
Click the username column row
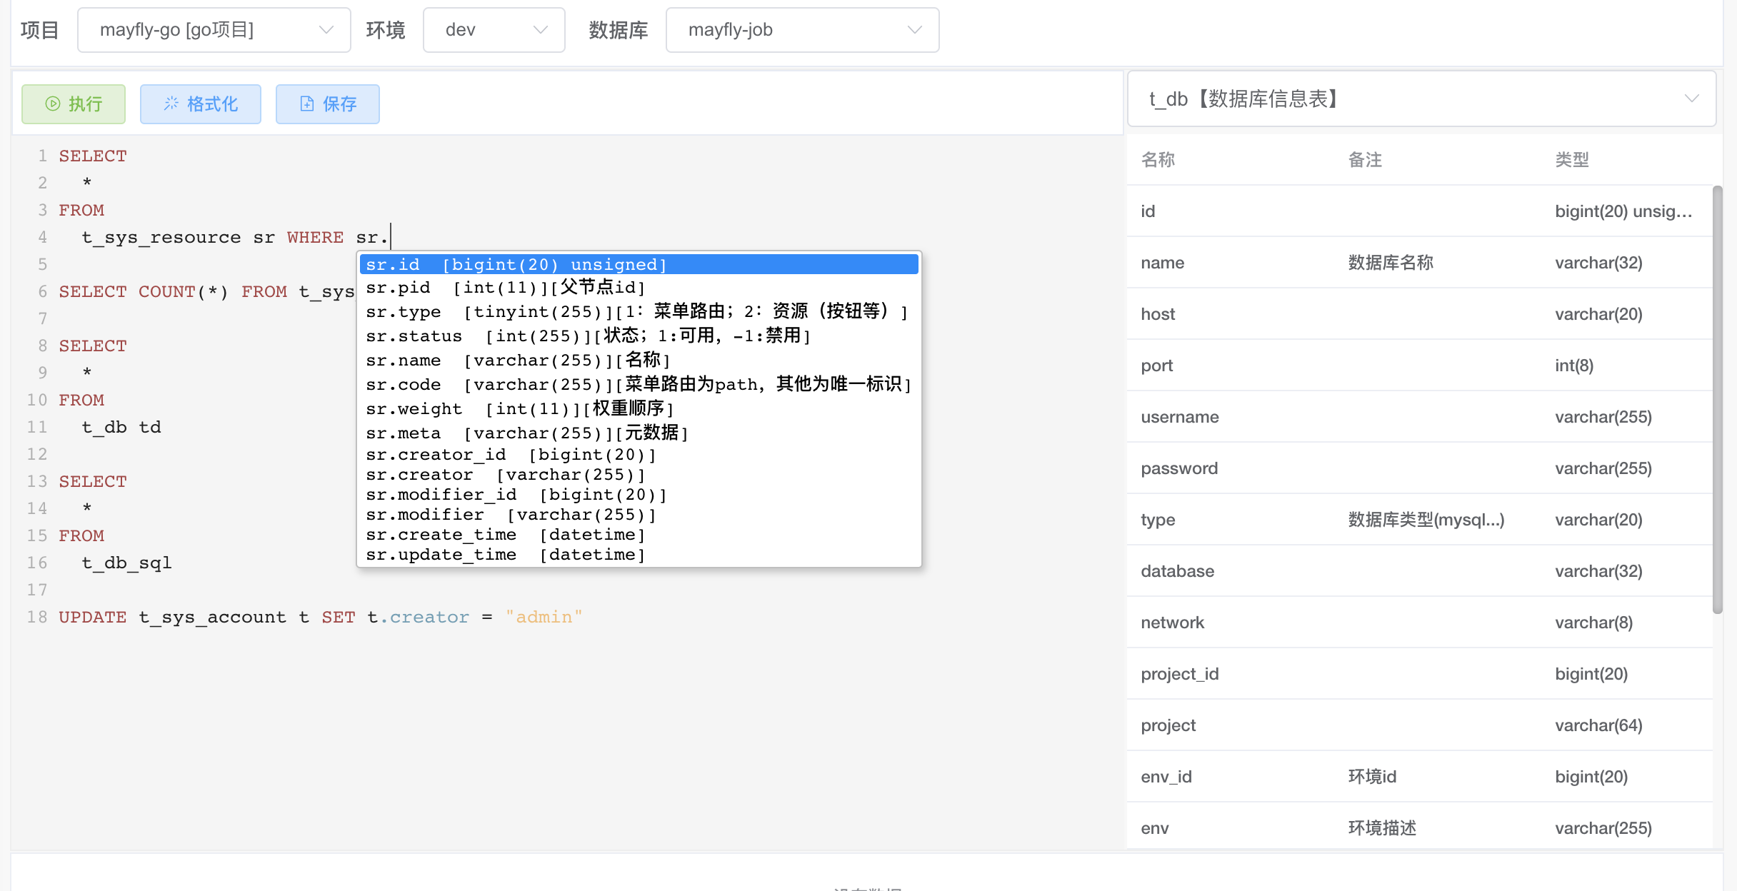click(x=1420, y=417)
